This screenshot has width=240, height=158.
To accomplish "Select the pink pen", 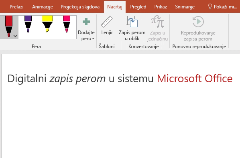I will (x=67, y=24).
